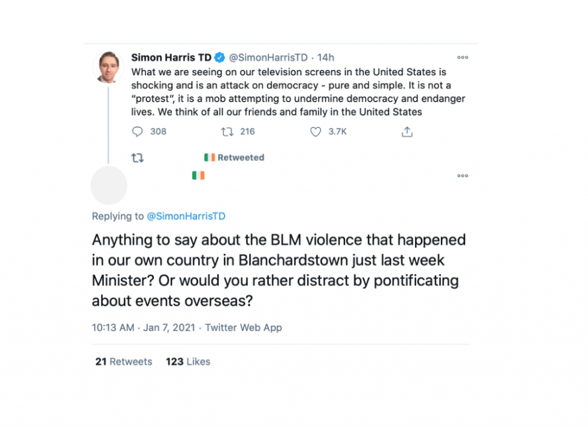
Task: Open the more options menu on Simon Harris's tweet
Action: tap(463, 58)
